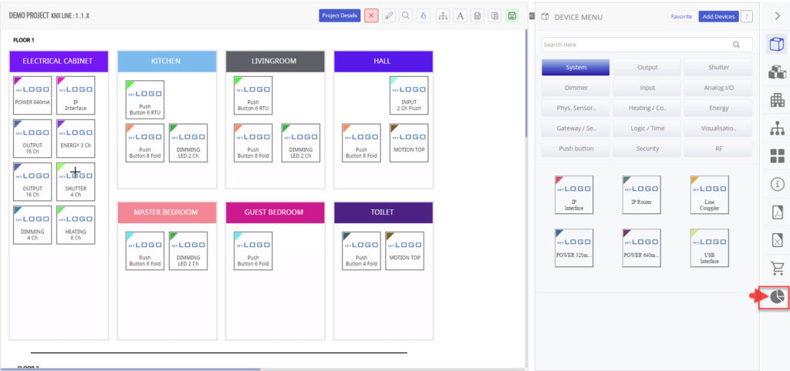Open the hierarchy icon in right sidebar
Image resolution: width=790 pixels, height=371 pixels.
pos(778,129)
